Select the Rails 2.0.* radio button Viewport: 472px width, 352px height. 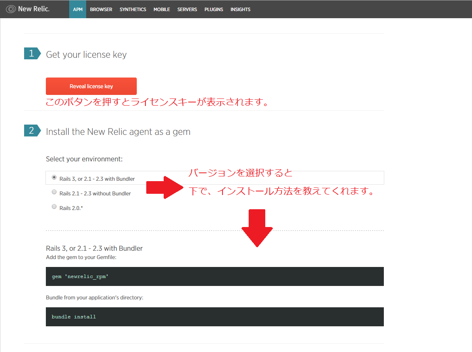click(54, 206)
